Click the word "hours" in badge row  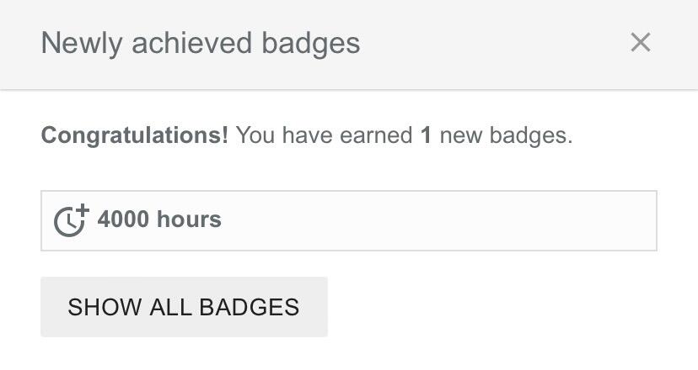[189, 219]
